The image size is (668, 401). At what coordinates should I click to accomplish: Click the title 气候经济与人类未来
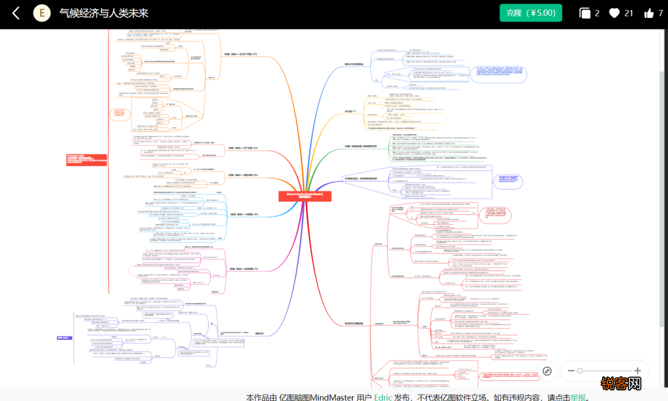point(104,13)
